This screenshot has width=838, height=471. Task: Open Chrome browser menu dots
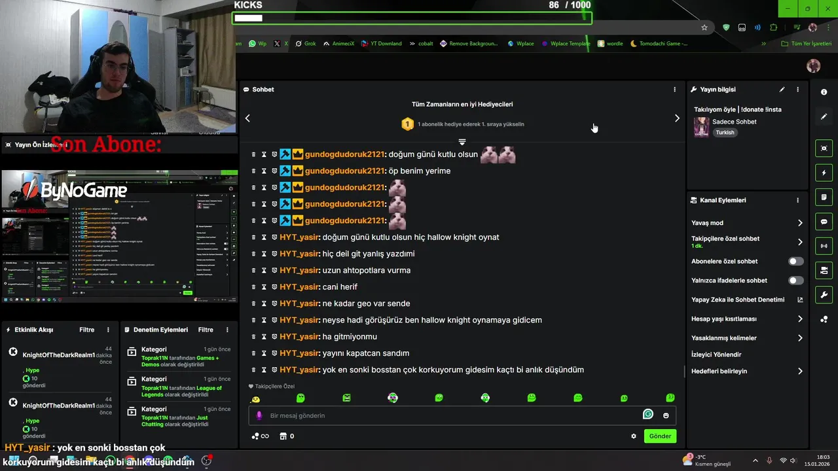[829, 27]
